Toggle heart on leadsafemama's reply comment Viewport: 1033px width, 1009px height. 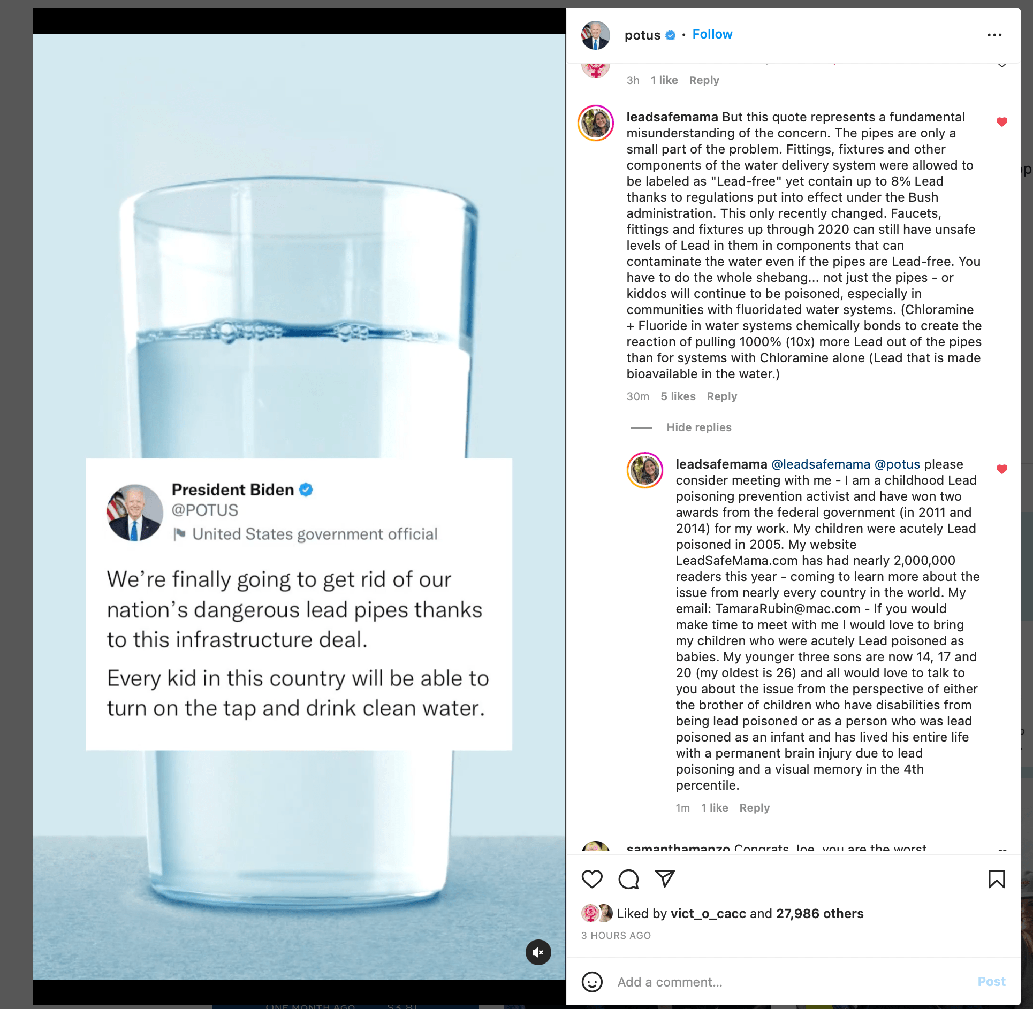pyautogui.click(x=1002, y=469)
